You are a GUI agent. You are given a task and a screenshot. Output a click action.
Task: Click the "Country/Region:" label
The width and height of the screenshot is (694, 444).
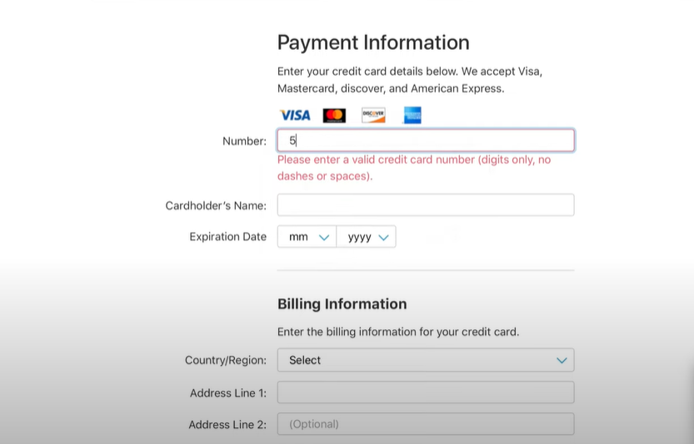point(225,360)
